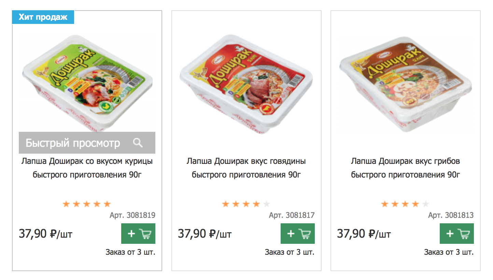Image resolution: width=493 pixels, height=280 pixels.
Task: Open chicken Doshirak product image
Action: 87,82
